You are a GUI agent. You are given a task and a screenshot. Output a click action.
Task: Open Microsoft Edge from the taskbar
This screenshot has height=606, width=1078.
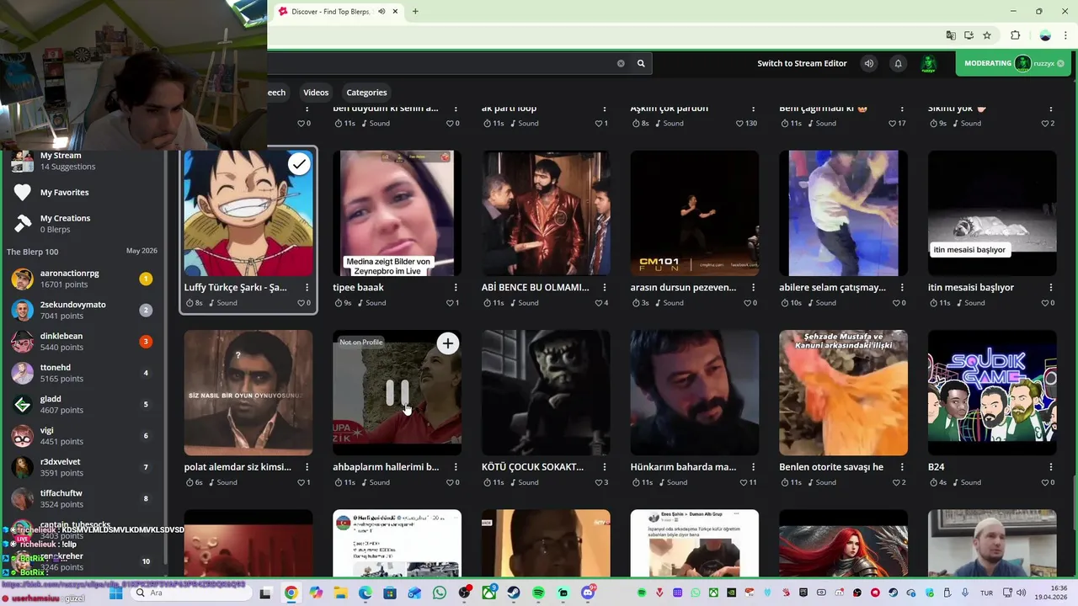(366, 593)
